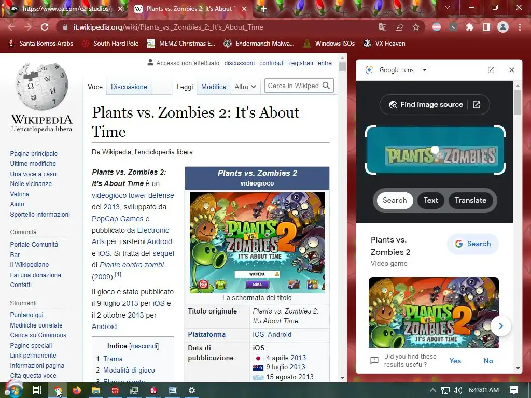Reload the Wikipedia page
The image size is (531, 398).
coord(45,27)
